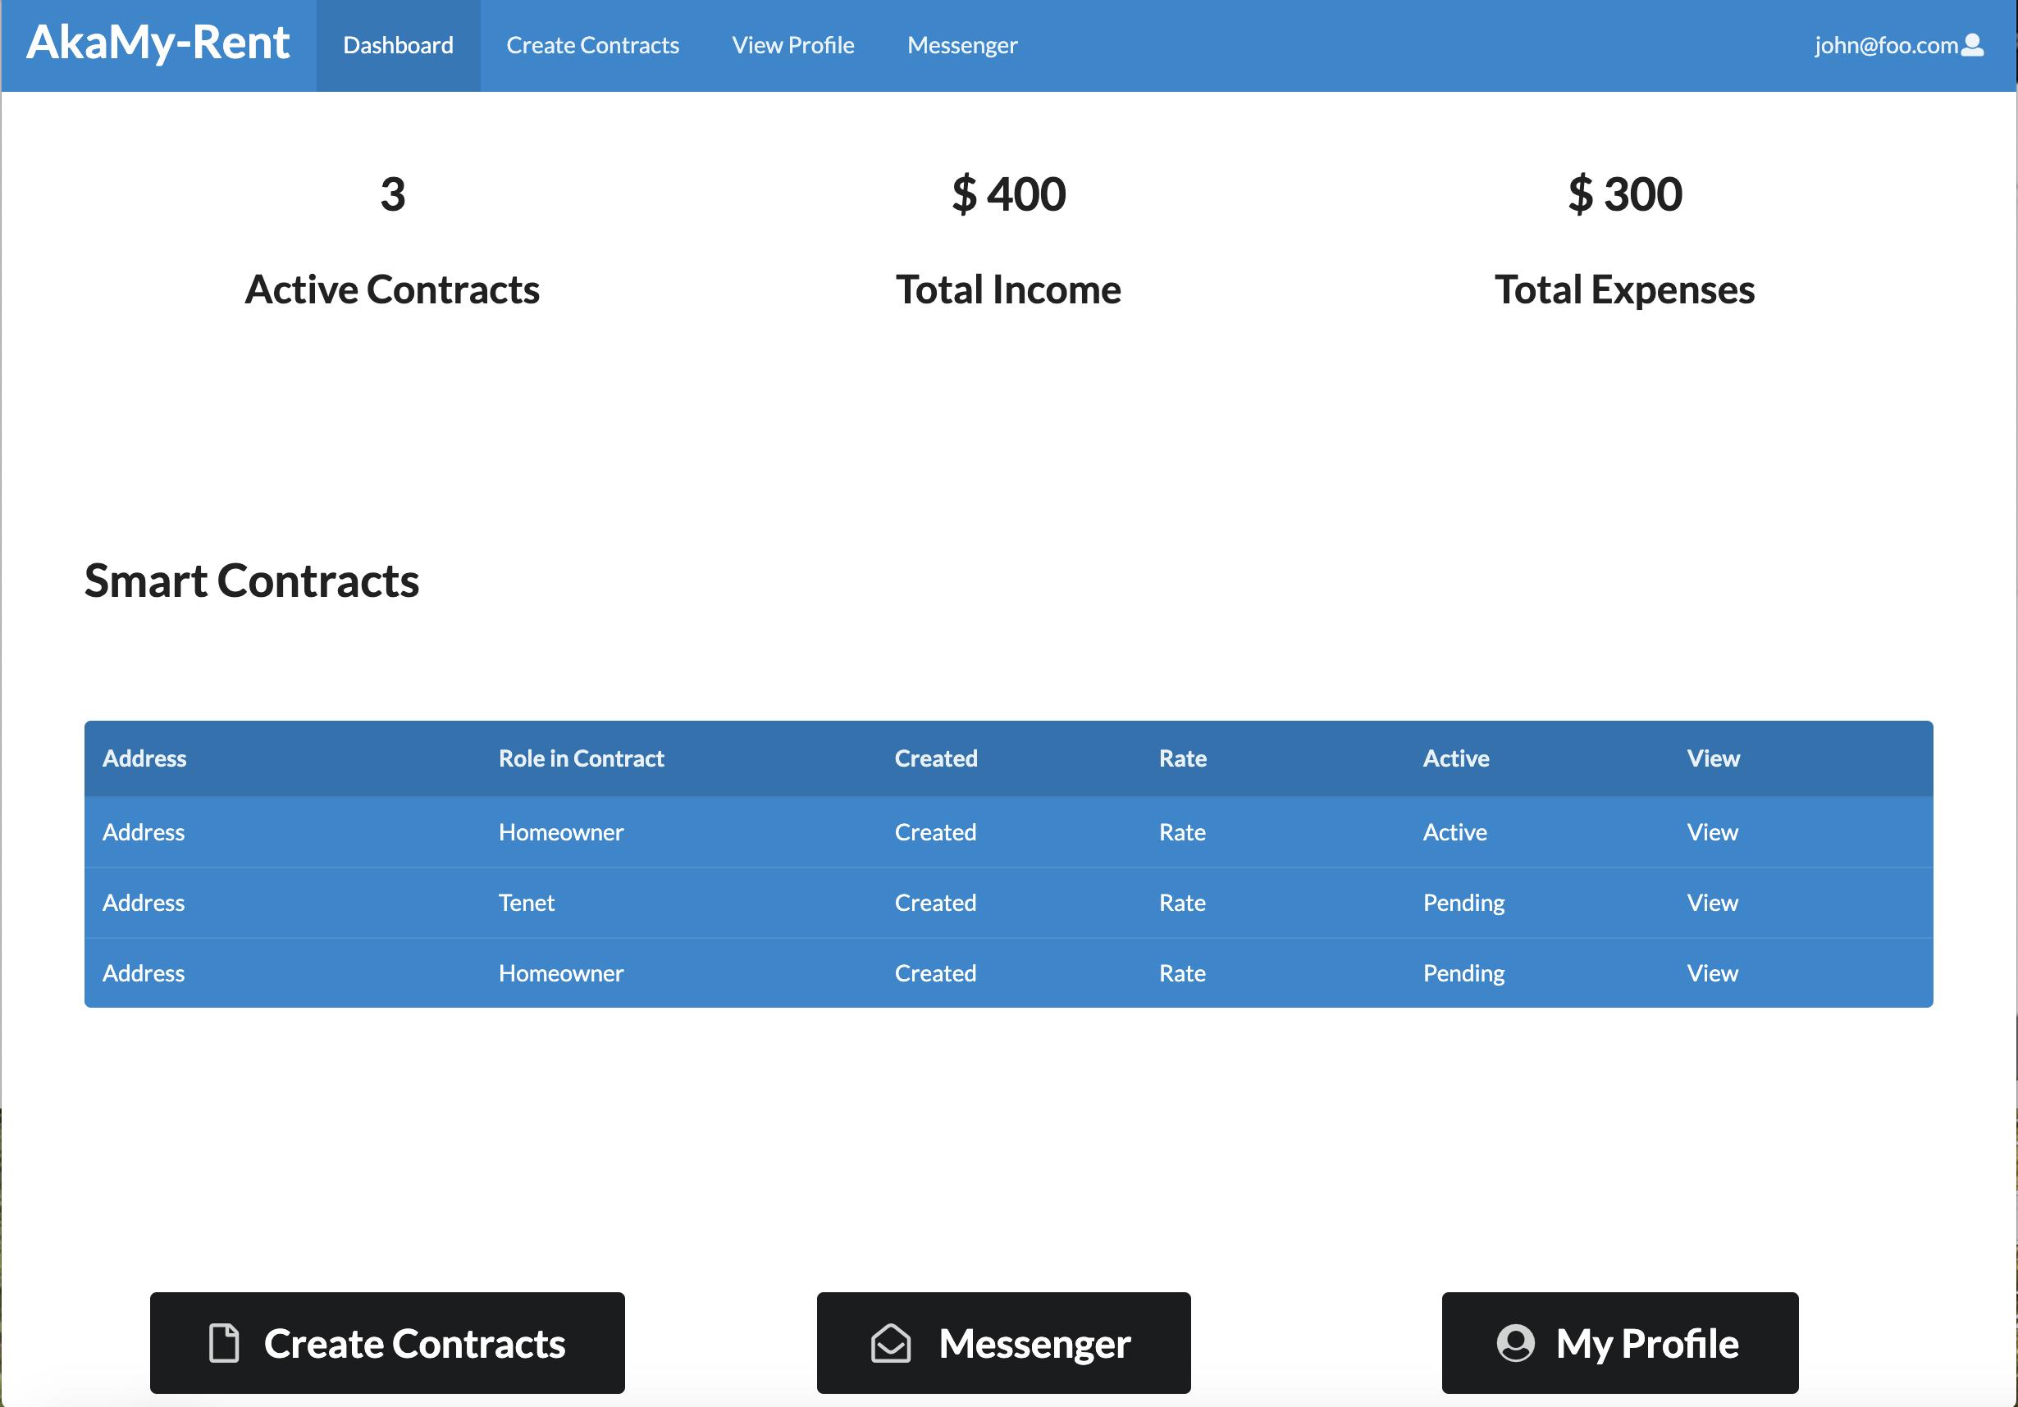Open Create Contracts in the top navbar
Screen dimensions: 2018x1407
pyautogui.click(x=592, y=45)
